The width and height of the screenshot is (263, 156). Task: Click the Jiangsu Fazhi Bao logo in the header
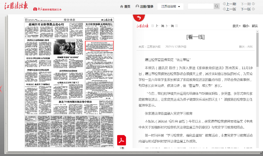[16, 5]
